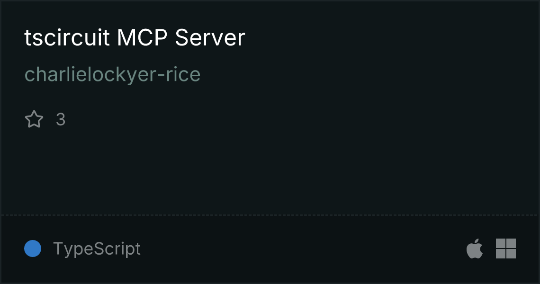Open the tscircuit MCP Server title
The height and width of the screenshot is (284, 540).
point(135,37)
